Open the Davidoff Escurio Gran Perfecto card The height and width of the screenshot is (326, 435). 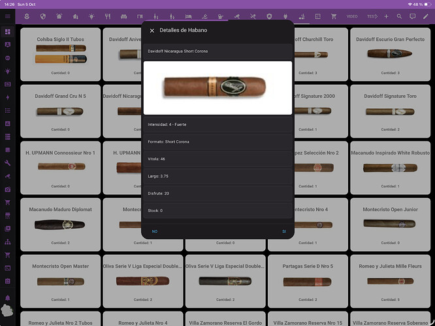click(390, 54)
